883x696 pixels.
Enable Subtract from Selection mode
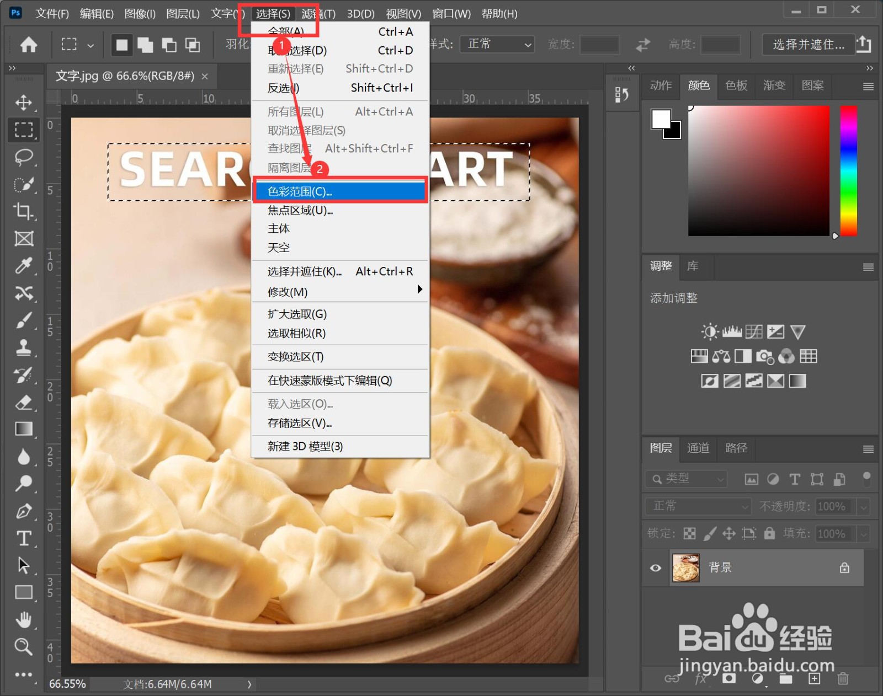[169, 45]
